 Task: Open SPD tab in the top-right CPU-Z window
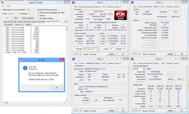click(x=163, y=7)
